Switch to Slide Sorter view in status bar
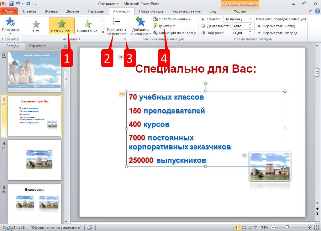Viewport: 321px width, 231px height. click(244, 228)
